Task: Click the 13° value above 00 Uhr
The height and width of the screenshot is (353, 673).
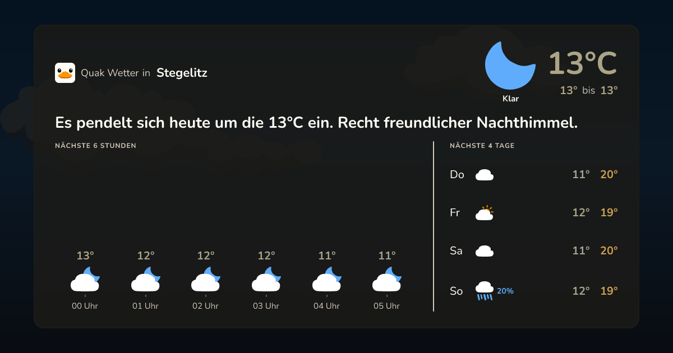Action: (x=85, y=256)
